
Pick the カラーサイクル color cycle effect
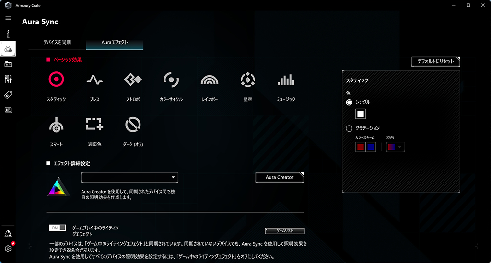pyautogui.click(x=171, y=80)
